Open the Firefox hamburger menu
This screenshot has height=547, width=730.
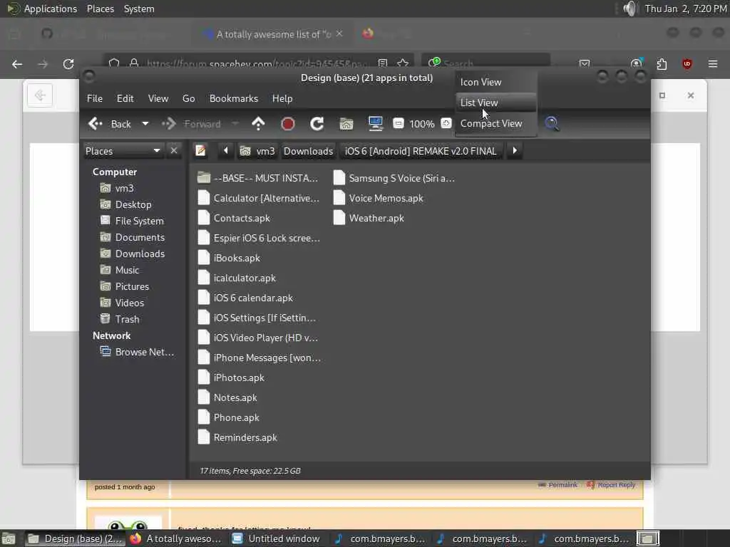click(x=713, y=63)
